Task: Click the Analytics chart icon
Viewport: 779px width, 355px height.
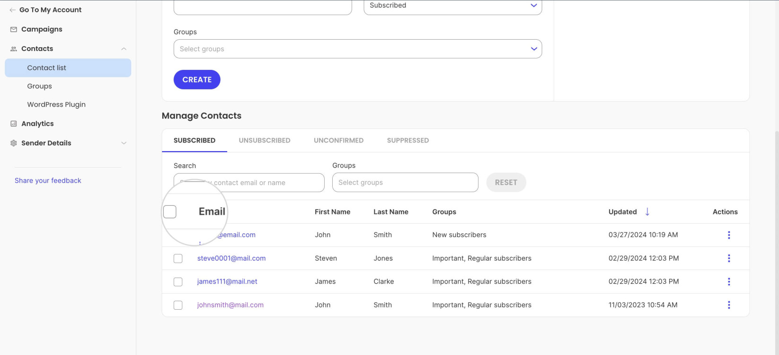Action: [14, 124]
